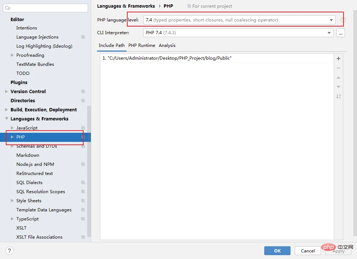Expand the Build, Execution, Deployment node
Screen dimensions: 357x259
coord(7,110)
